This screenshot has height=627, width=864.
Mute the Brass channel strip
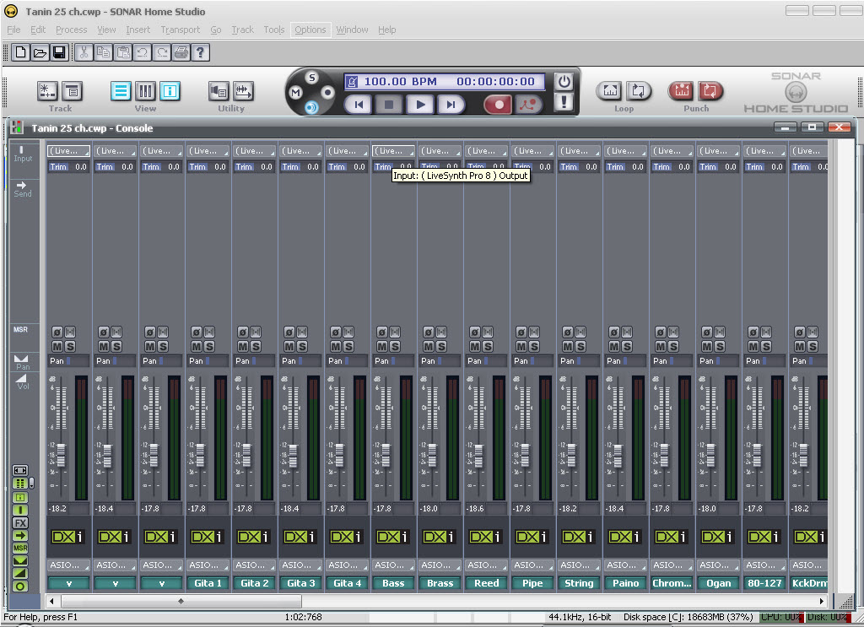428,346
